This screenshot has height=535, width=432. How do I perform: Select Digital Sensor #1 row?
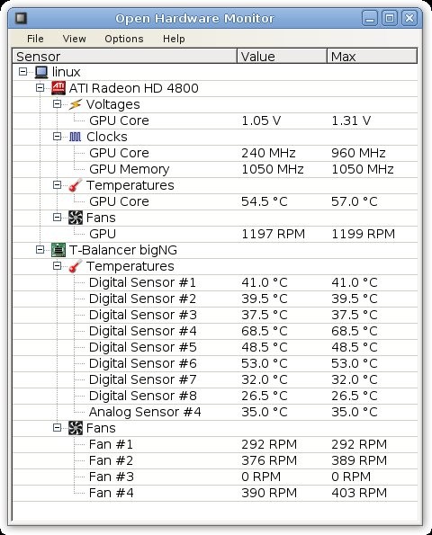click(215, 282)
